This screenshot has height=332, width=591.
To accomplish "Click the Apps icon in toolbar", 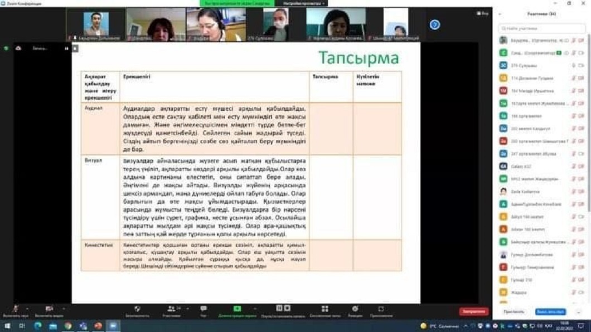I will click(x=381, y=309).
